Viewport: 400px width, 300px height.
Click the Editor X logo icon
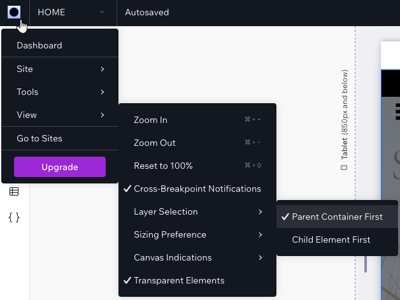14,12
